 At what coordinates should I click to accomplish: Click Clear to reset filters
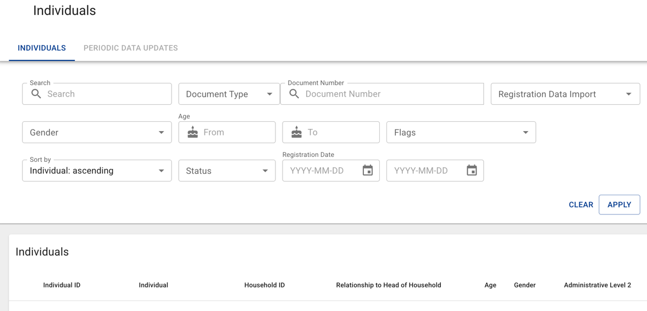[580, 205]
